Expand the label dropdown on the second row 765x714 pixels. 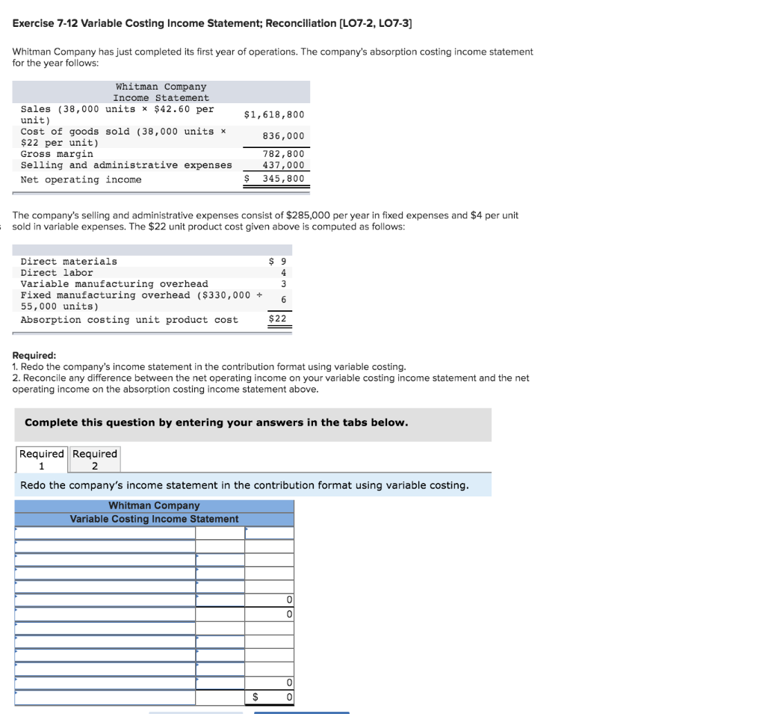click(15, 547)
